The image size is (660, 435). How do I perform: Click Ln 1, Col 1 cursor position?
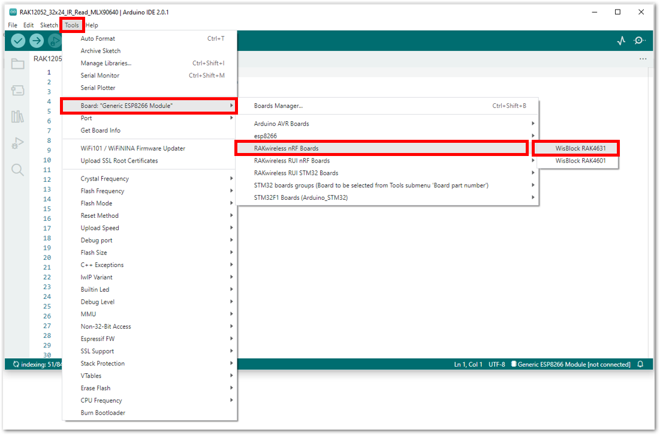468,364
